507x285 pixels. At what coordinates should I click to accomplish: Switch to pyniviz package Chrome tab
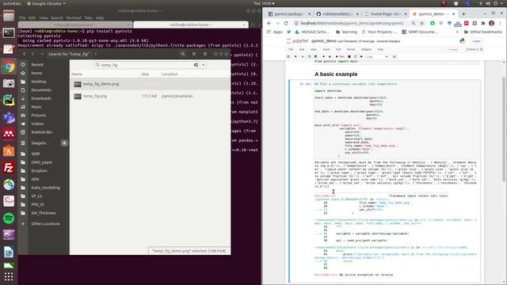pyautogui.click(x=288, y=14)
